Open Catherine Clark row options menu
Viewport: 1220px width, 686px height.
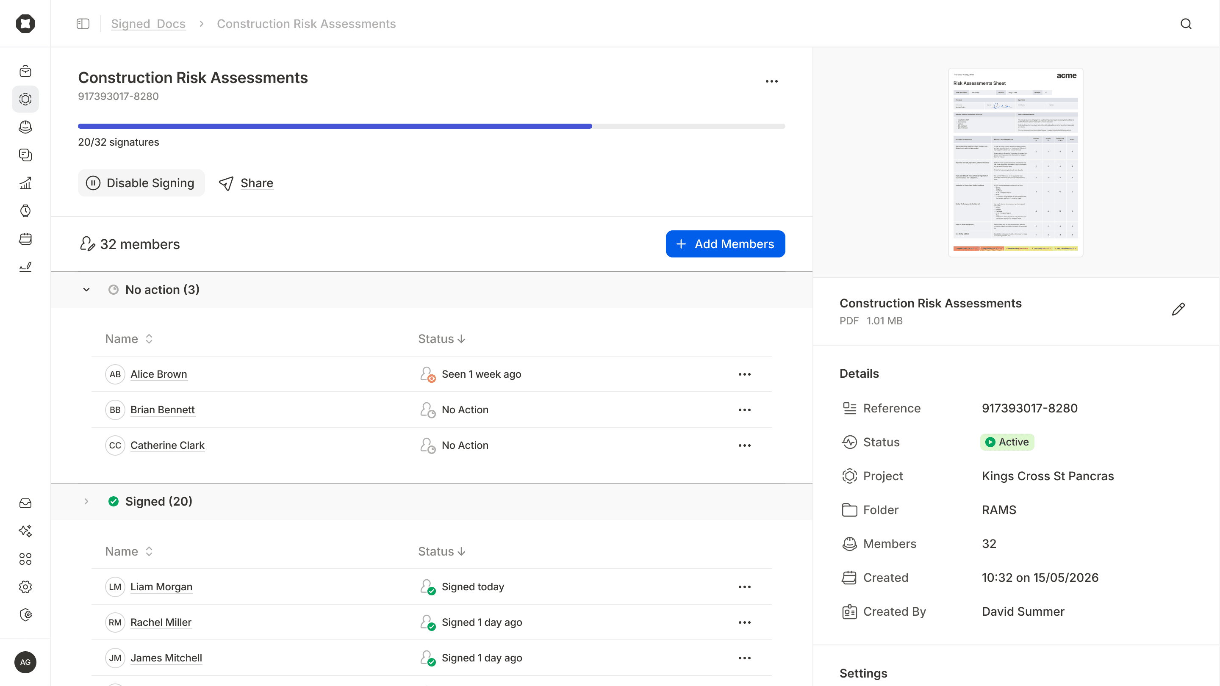(x=745, y=445)
